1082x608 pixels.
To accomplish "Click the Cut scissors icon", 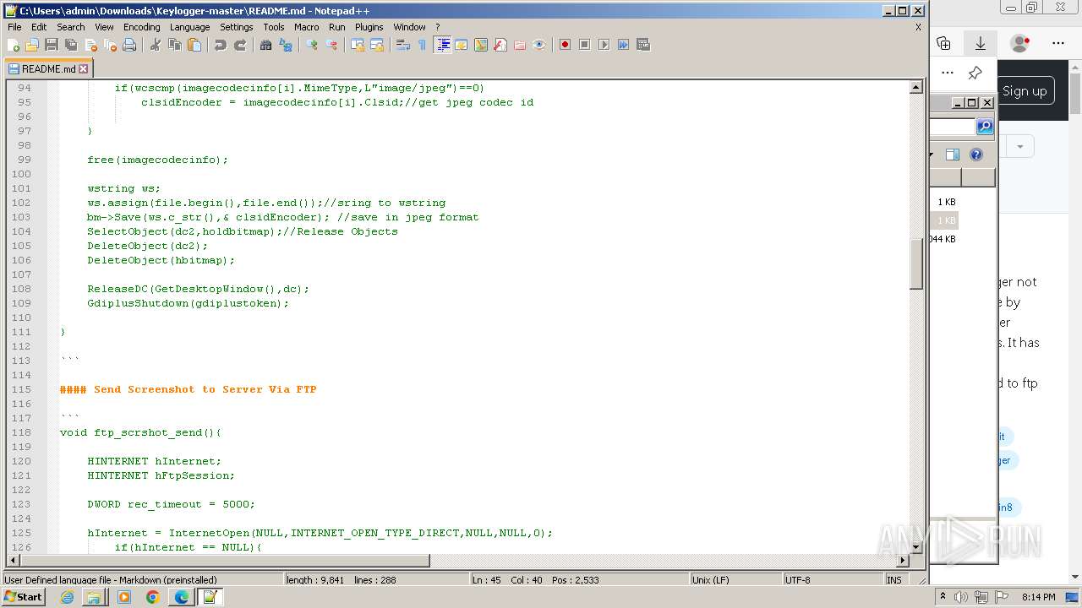I will click(x=156, y=45).
